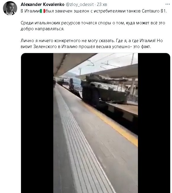
Task: Click the words Centauro B1 in the tweet
Action: 154,11
